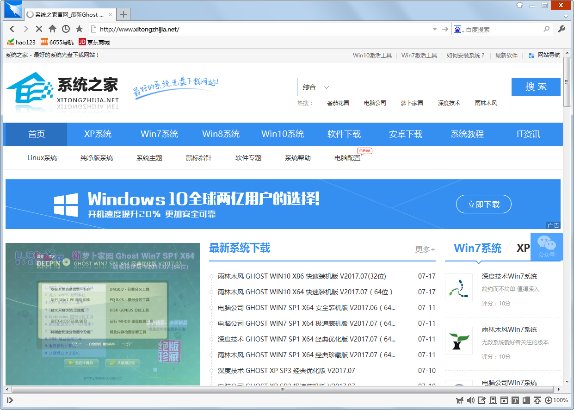Bookmark page with the star icon
This screenshot has height=410, width=574.
(x=79, y=29)
